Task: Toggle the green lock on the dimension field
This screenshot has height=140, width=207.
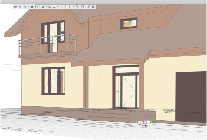Action: coord(152,122)
